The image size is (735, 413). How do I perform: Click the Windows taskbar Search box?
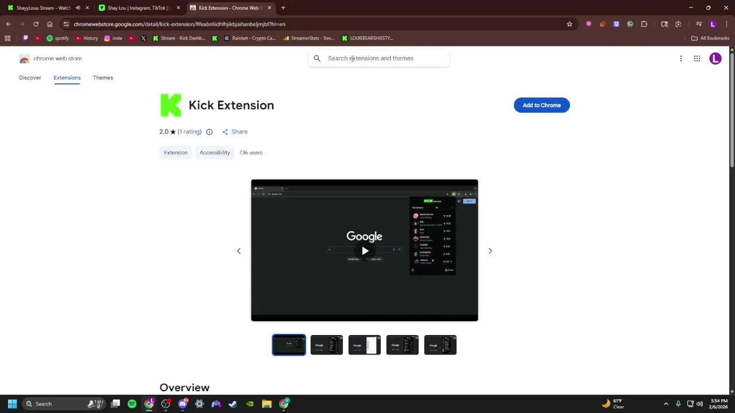click(64, 404)
